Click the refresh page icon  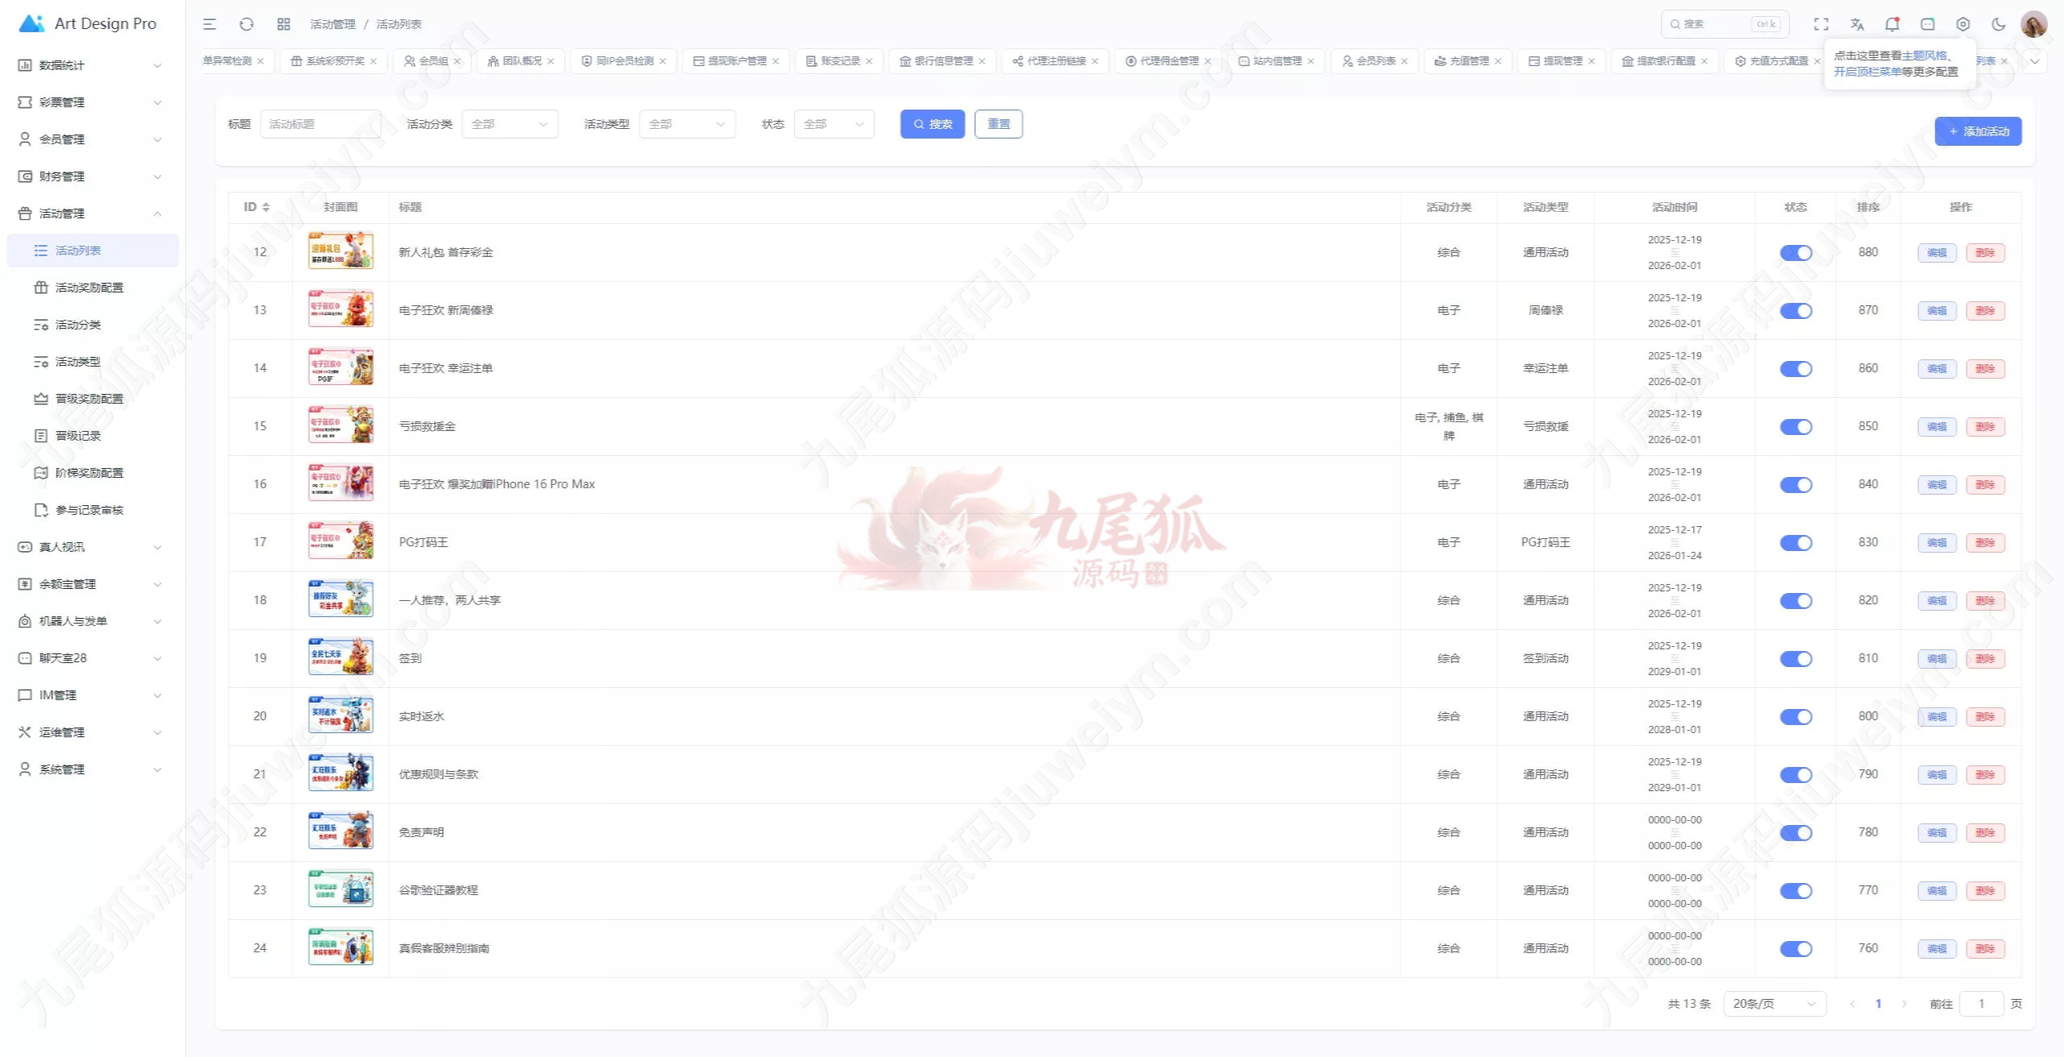point(247,24)
